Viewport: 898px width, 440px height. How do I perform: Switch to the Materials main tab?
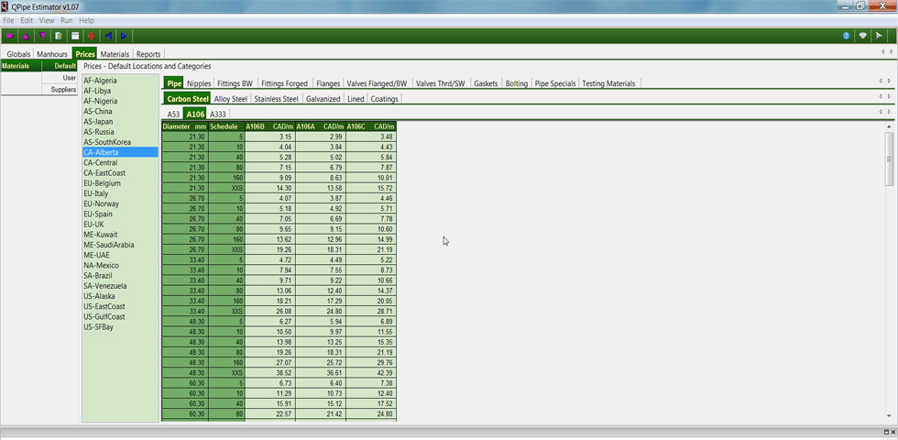(115, 54)
